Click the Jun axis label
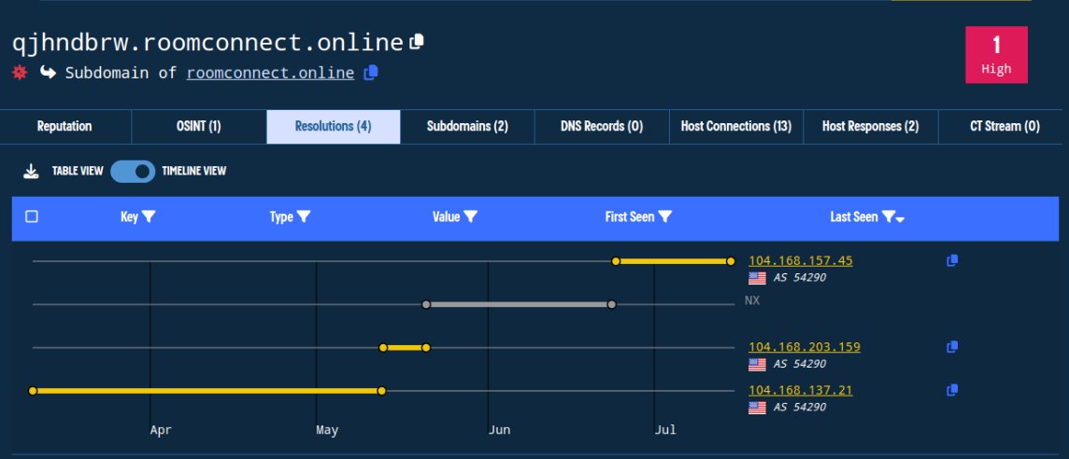This screenshot has height=459, width=1069. (499, 430)
